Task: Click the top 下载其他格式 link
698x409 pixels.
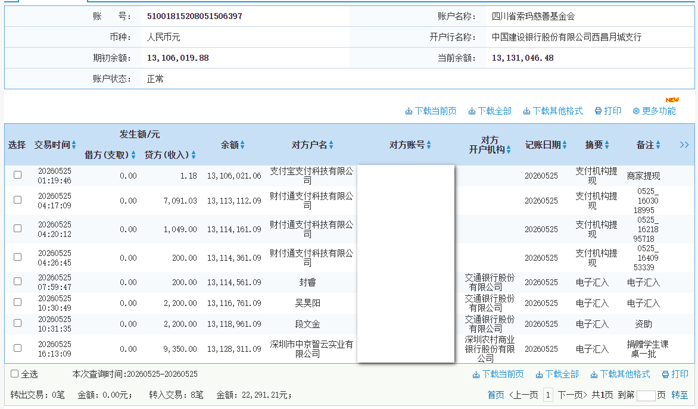Action: pyautogui.click(x=553, y=111)
